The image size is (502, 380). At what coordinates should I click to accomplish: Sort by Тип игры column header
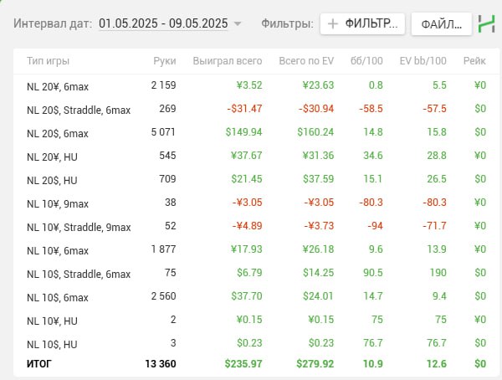48,61
